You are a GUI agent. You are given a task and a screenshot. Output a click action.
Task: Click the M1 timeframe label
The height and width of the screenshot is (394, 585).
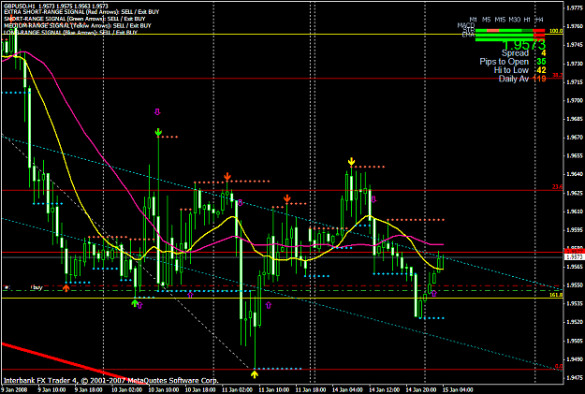(x=473, y=20)
